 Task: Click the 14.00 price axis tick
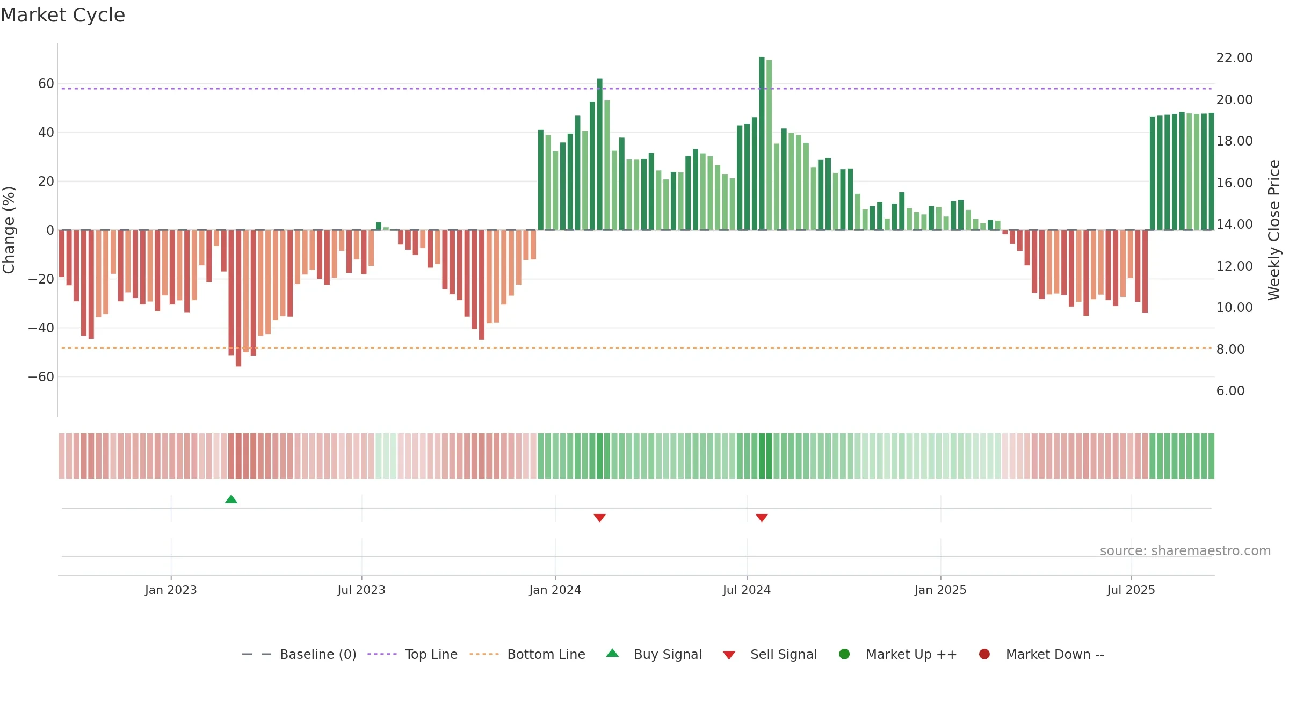(x=1234, y=224)
